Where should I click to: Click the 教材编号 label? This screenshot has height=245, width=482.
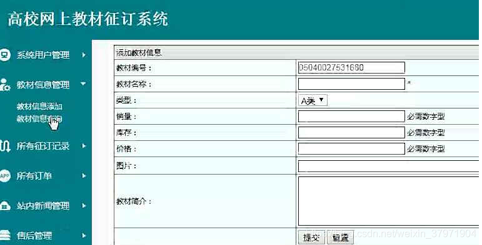[x=134, y=68]
